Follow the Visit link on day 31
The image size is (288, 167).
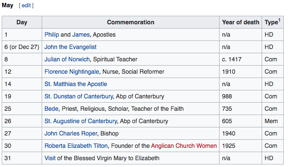click(50, 158)
